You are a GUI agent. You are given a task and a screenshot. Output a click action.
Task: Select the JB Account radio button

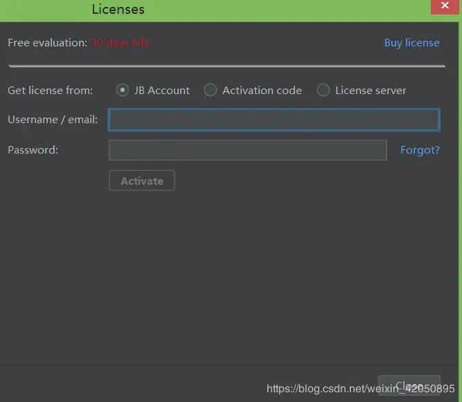123,90
